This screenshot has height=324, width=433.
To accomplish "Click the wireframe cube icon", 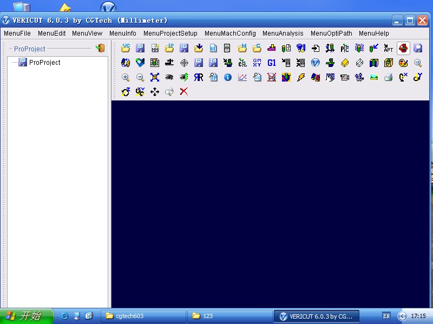I will (359, 63).
